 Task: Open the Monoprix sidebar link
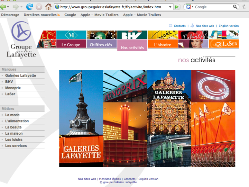click(x=13, y=88)
